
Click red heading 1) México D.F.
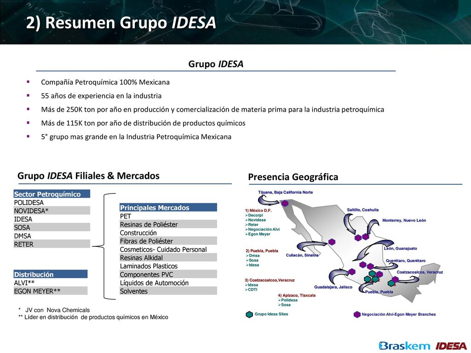pyautogui.click(x=258, y=211)
